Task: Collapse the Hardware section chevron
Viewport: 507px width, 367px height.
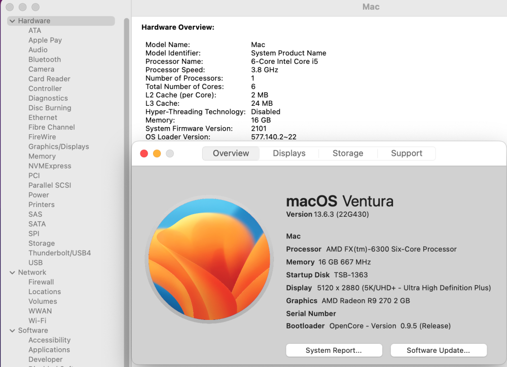Action: (x=12, y=21)
